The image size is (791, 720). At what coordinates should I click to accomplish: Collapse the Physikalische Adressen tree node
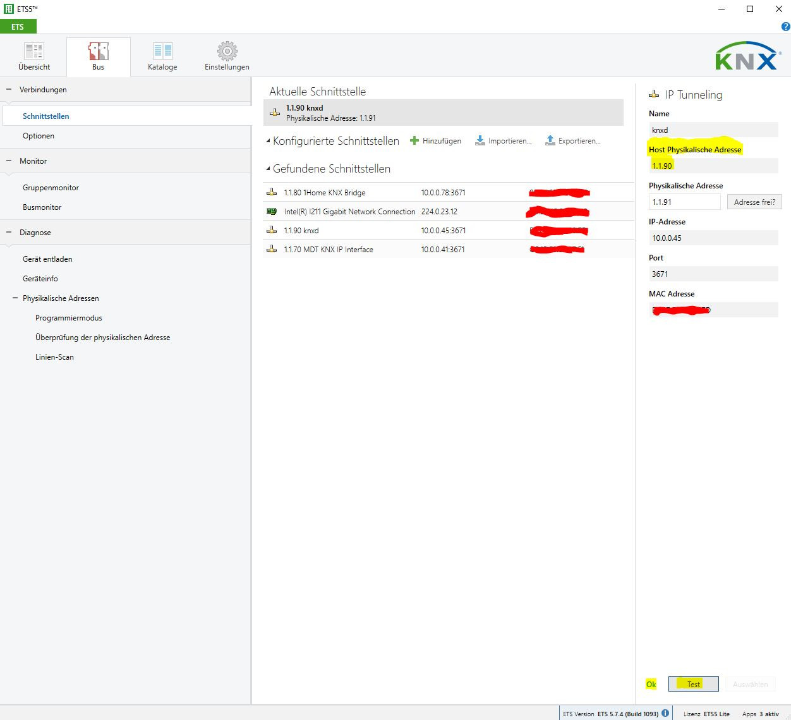coord(15,298)
